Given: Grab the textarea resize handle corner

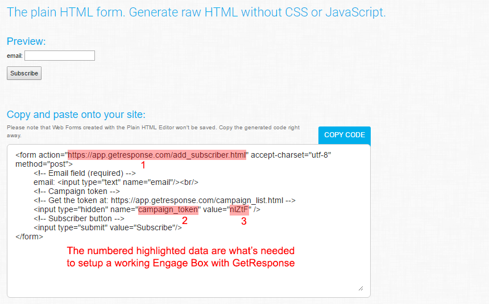Looking at the screenshot, I should coord(361,289).
